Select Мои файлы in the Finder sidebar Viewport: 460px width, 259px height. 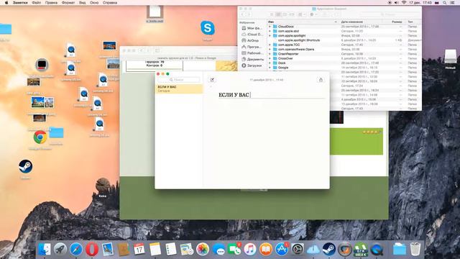point(252,28)
